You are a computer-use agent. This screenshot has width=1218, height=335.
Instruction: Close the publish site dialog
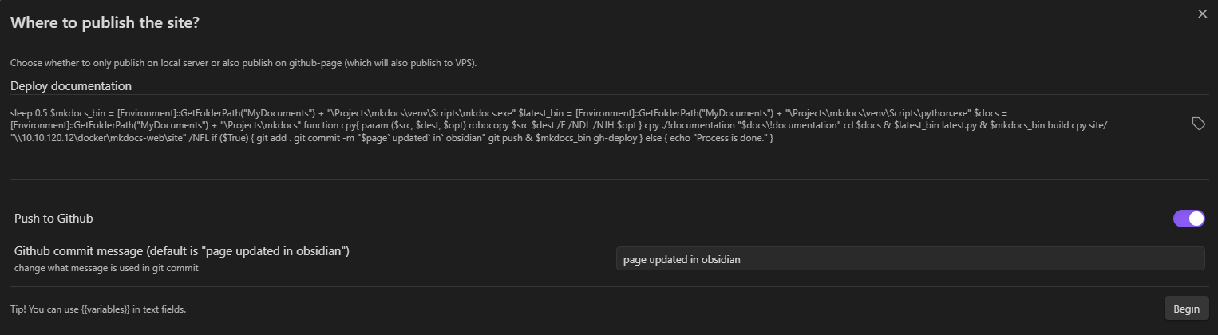click(x=1202, y=14)
